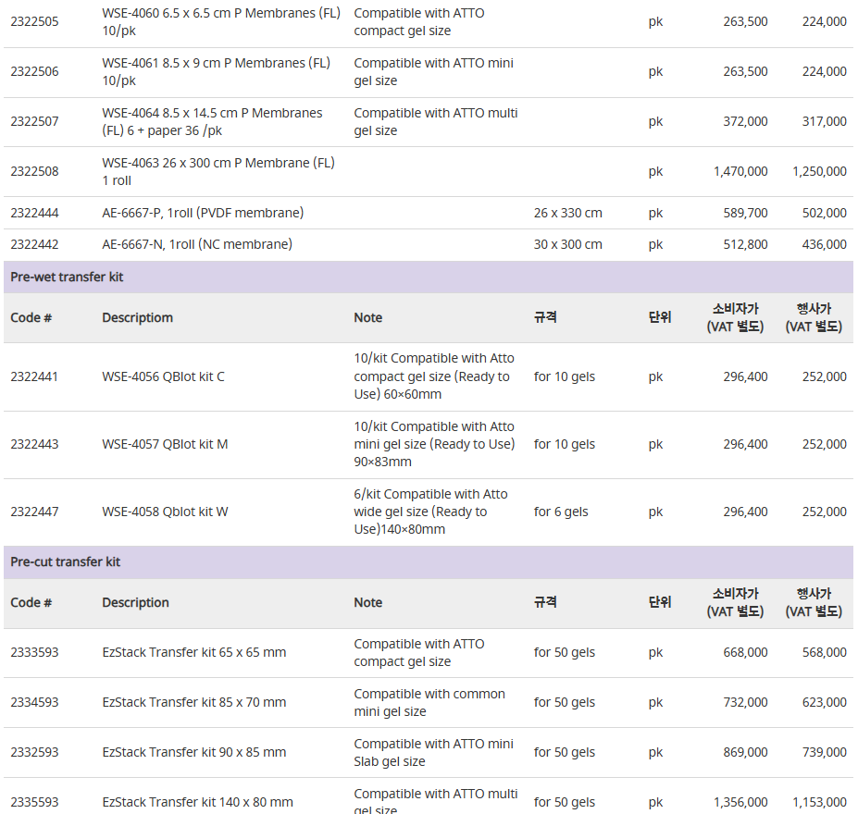
Task: Click the 30 x 300 cm size cell
Action: point(568,244)
